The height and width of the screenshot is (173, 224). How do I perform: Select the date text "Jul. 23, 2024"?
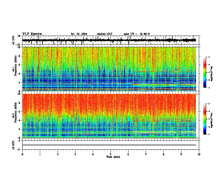(79, 34)
